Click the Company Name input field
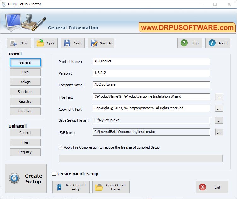 point(151,85)
